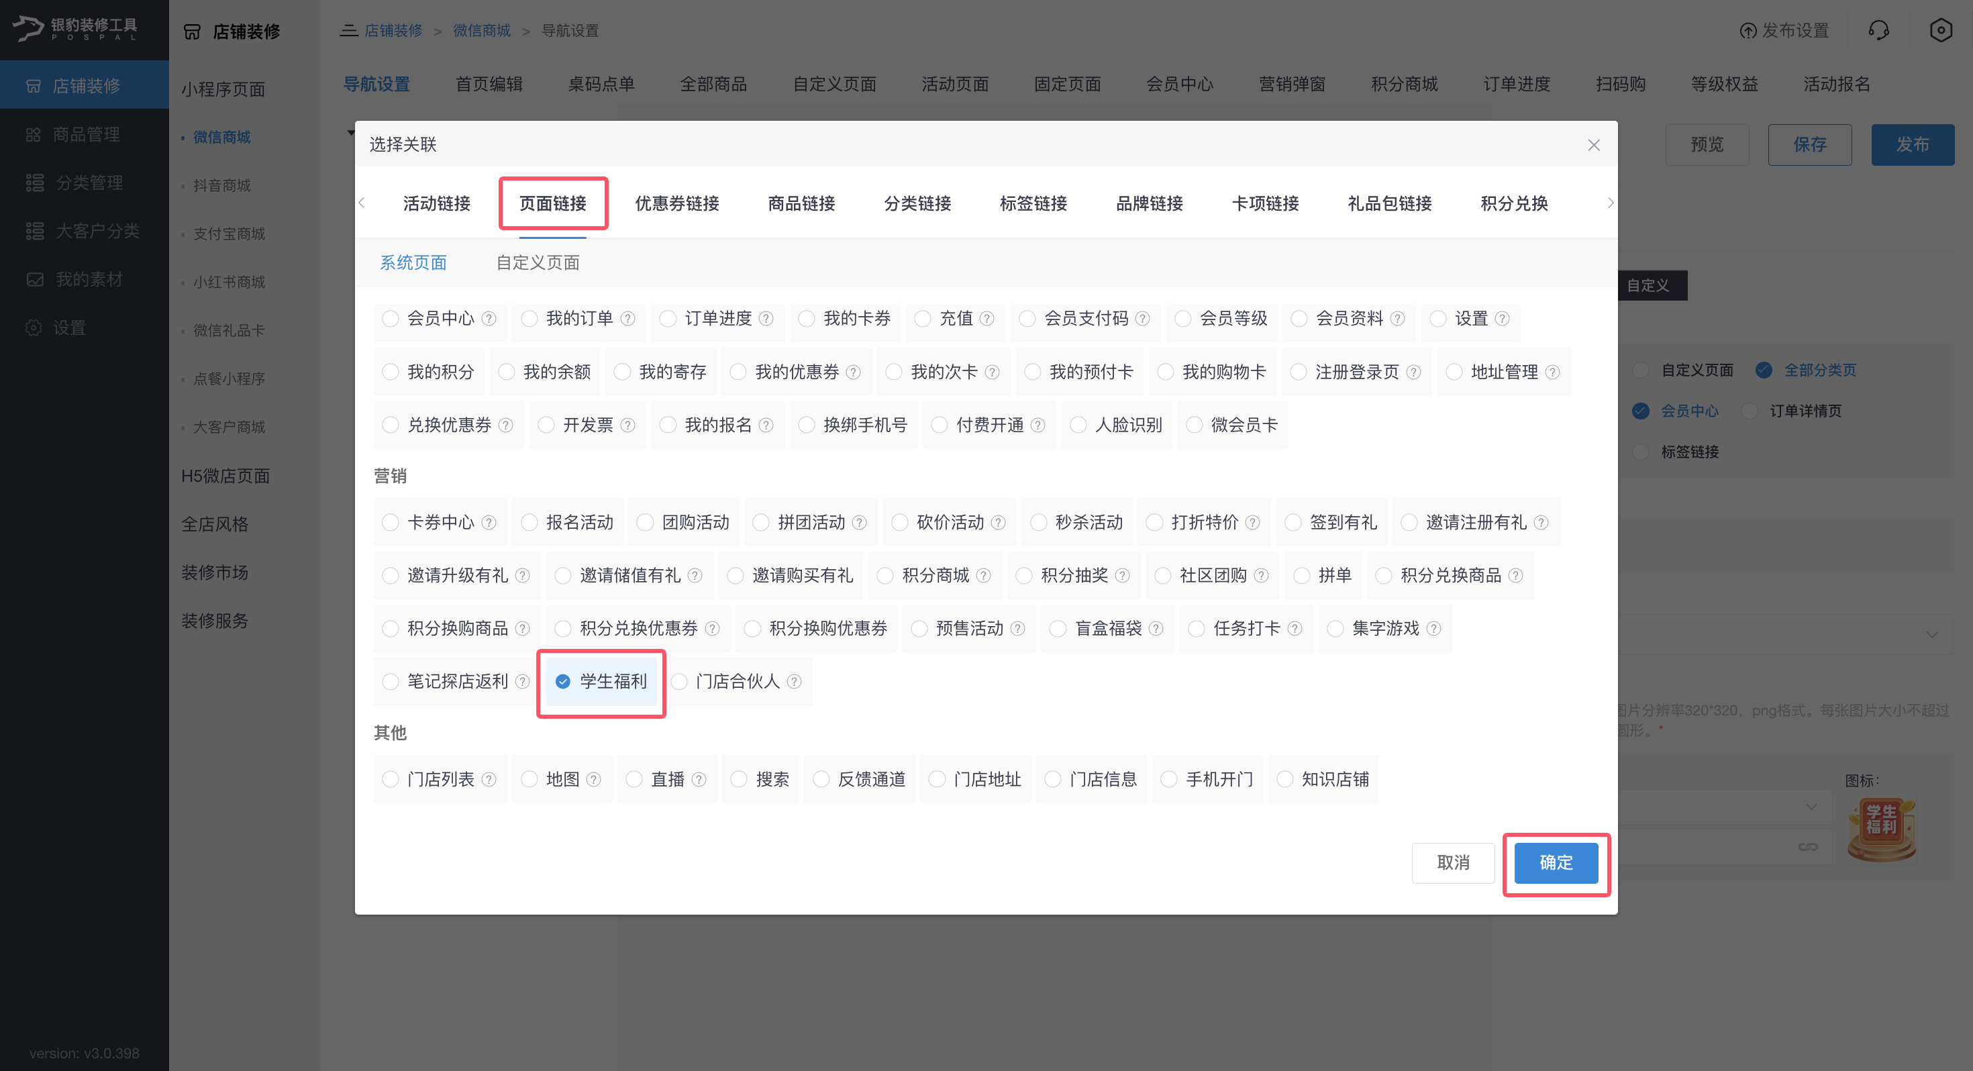The image size is (1973, 1071).
Task: Choose the 我的积分 radio button
Action: coord(391,372)
